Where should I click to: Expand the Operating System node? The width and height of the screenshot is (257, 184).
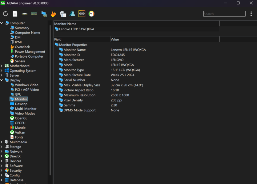2,71
